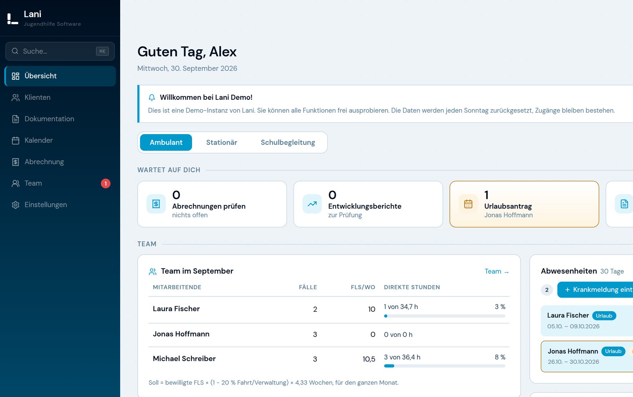This screenshot has width=633, height=397.
Task: Click the bell icon in welcome notice
Action: (x=152, y=97)
